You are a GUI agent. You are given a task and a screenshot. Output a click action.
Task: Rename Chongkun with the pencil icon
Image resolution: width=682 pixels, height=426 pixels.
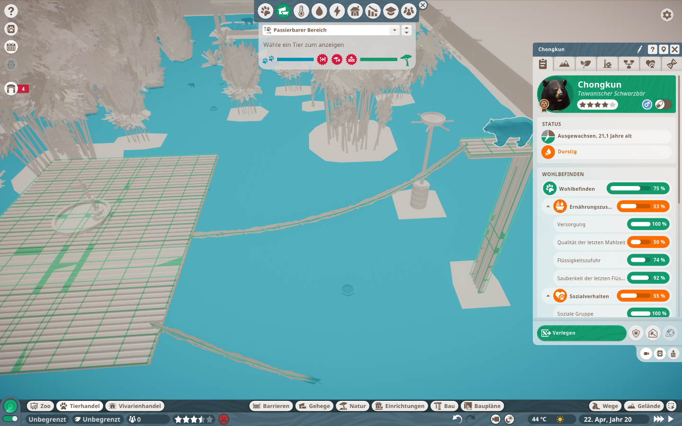(639, 49)
